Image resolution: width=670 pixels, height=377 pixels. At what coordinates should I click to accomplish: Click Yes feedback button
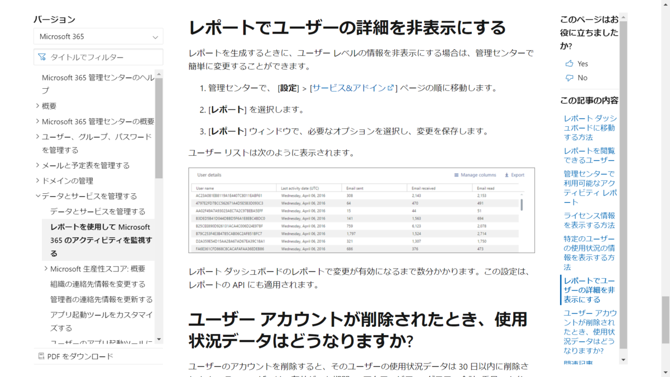tap(577, 64)
